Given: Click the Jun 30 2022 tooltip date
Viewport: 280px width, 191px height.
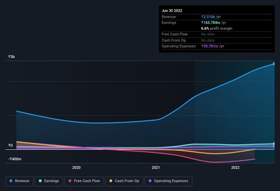Looking at the screenshot, I should [172, 11].
